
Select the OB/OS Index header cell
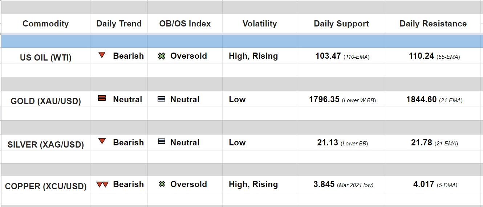185,24
